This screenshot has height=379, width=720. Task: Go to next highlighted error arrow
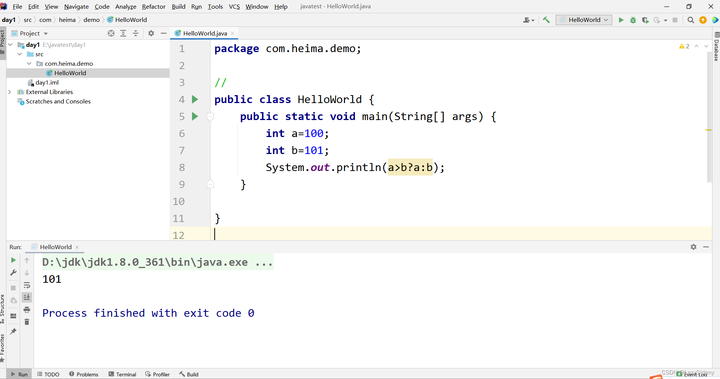pyautogui.click(x=706, y=46)
